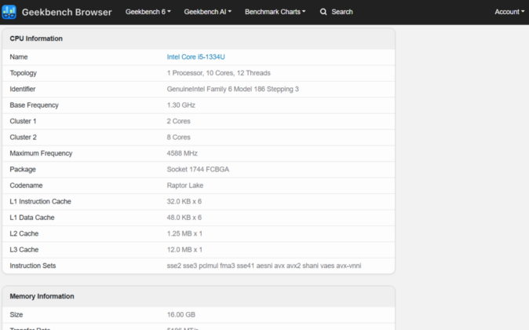Click the 'Maximum Frequency' row label
This screenshot has width=529, height=330.
point(41,153)
